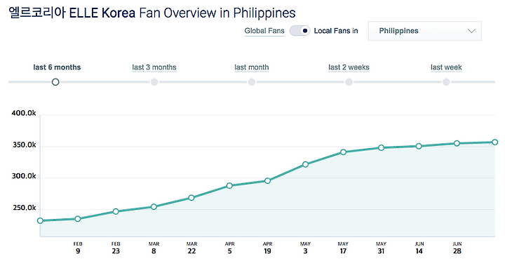Click the 350.0k axis label
Viewport: 505px width, 266px height.
pos(24,145)
